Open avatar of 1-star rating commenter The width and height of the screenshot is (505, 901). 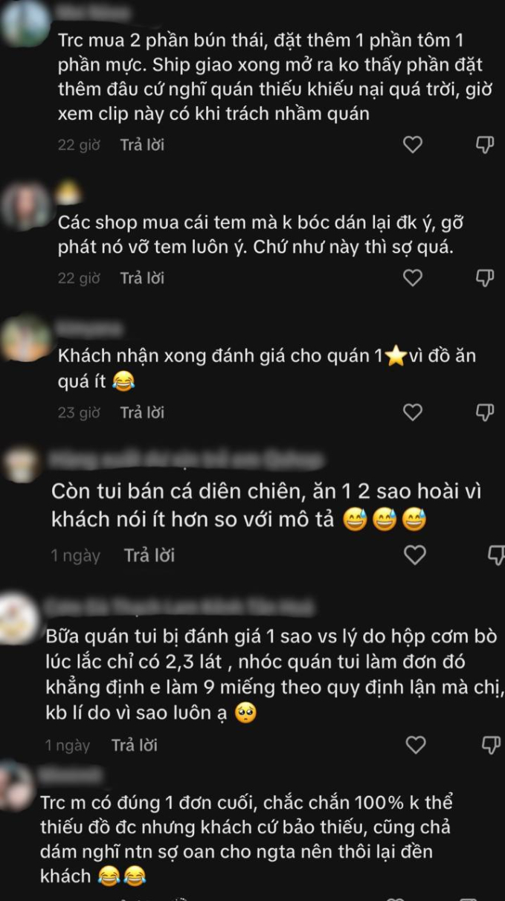point(25,339)
